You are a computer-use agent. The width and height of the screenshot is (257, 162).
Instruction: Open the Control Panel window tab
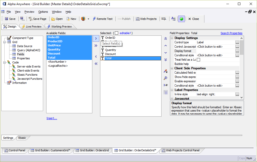tap(15, 150)
